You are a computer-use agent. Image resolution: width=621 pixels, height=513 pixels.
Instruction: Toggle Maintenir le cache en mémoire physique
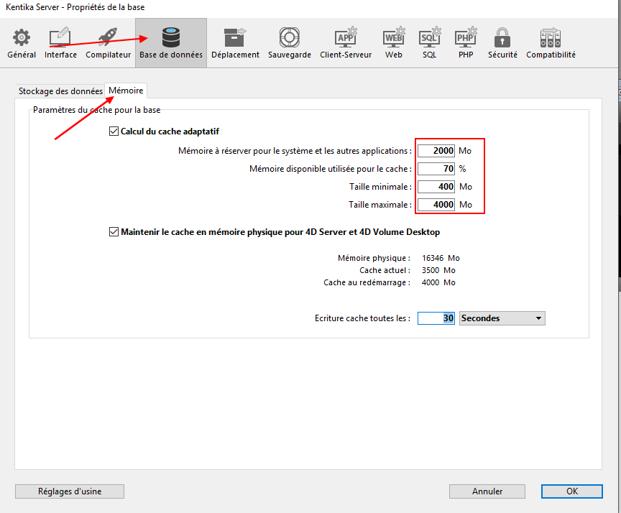tap(114, 231)
